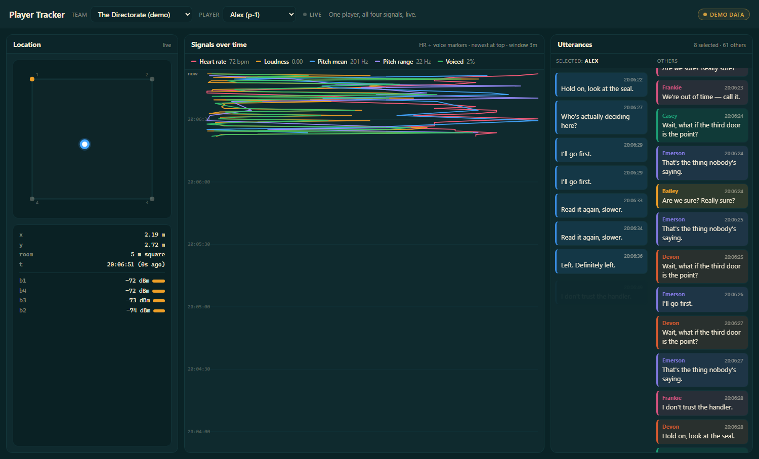The image size is (759, 459).
Task: Click the '8 selected · 61 others' count
Action: tap(720, 45)
